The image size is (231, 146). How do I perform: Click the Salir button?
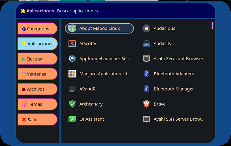click(x=37, y=120)
